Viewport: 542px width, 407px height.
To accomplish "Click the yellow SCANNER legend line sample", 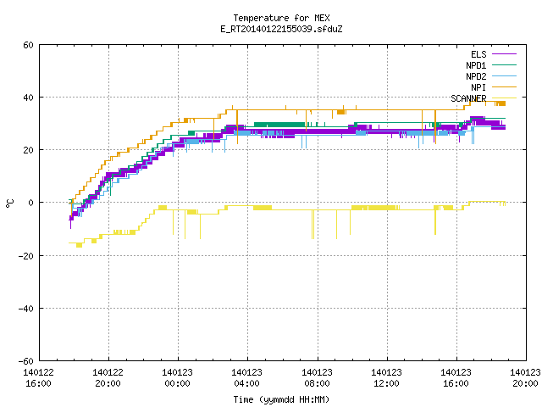I will tap(504, 98).
